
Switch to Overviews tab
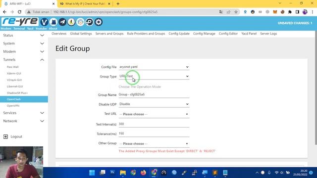pyautogui.click(x=59, y=34)
